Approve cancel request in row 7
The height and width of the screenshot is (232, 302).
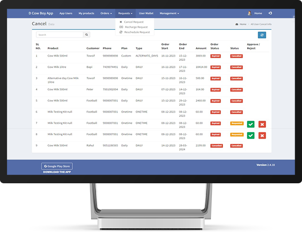tap(251, 124)
